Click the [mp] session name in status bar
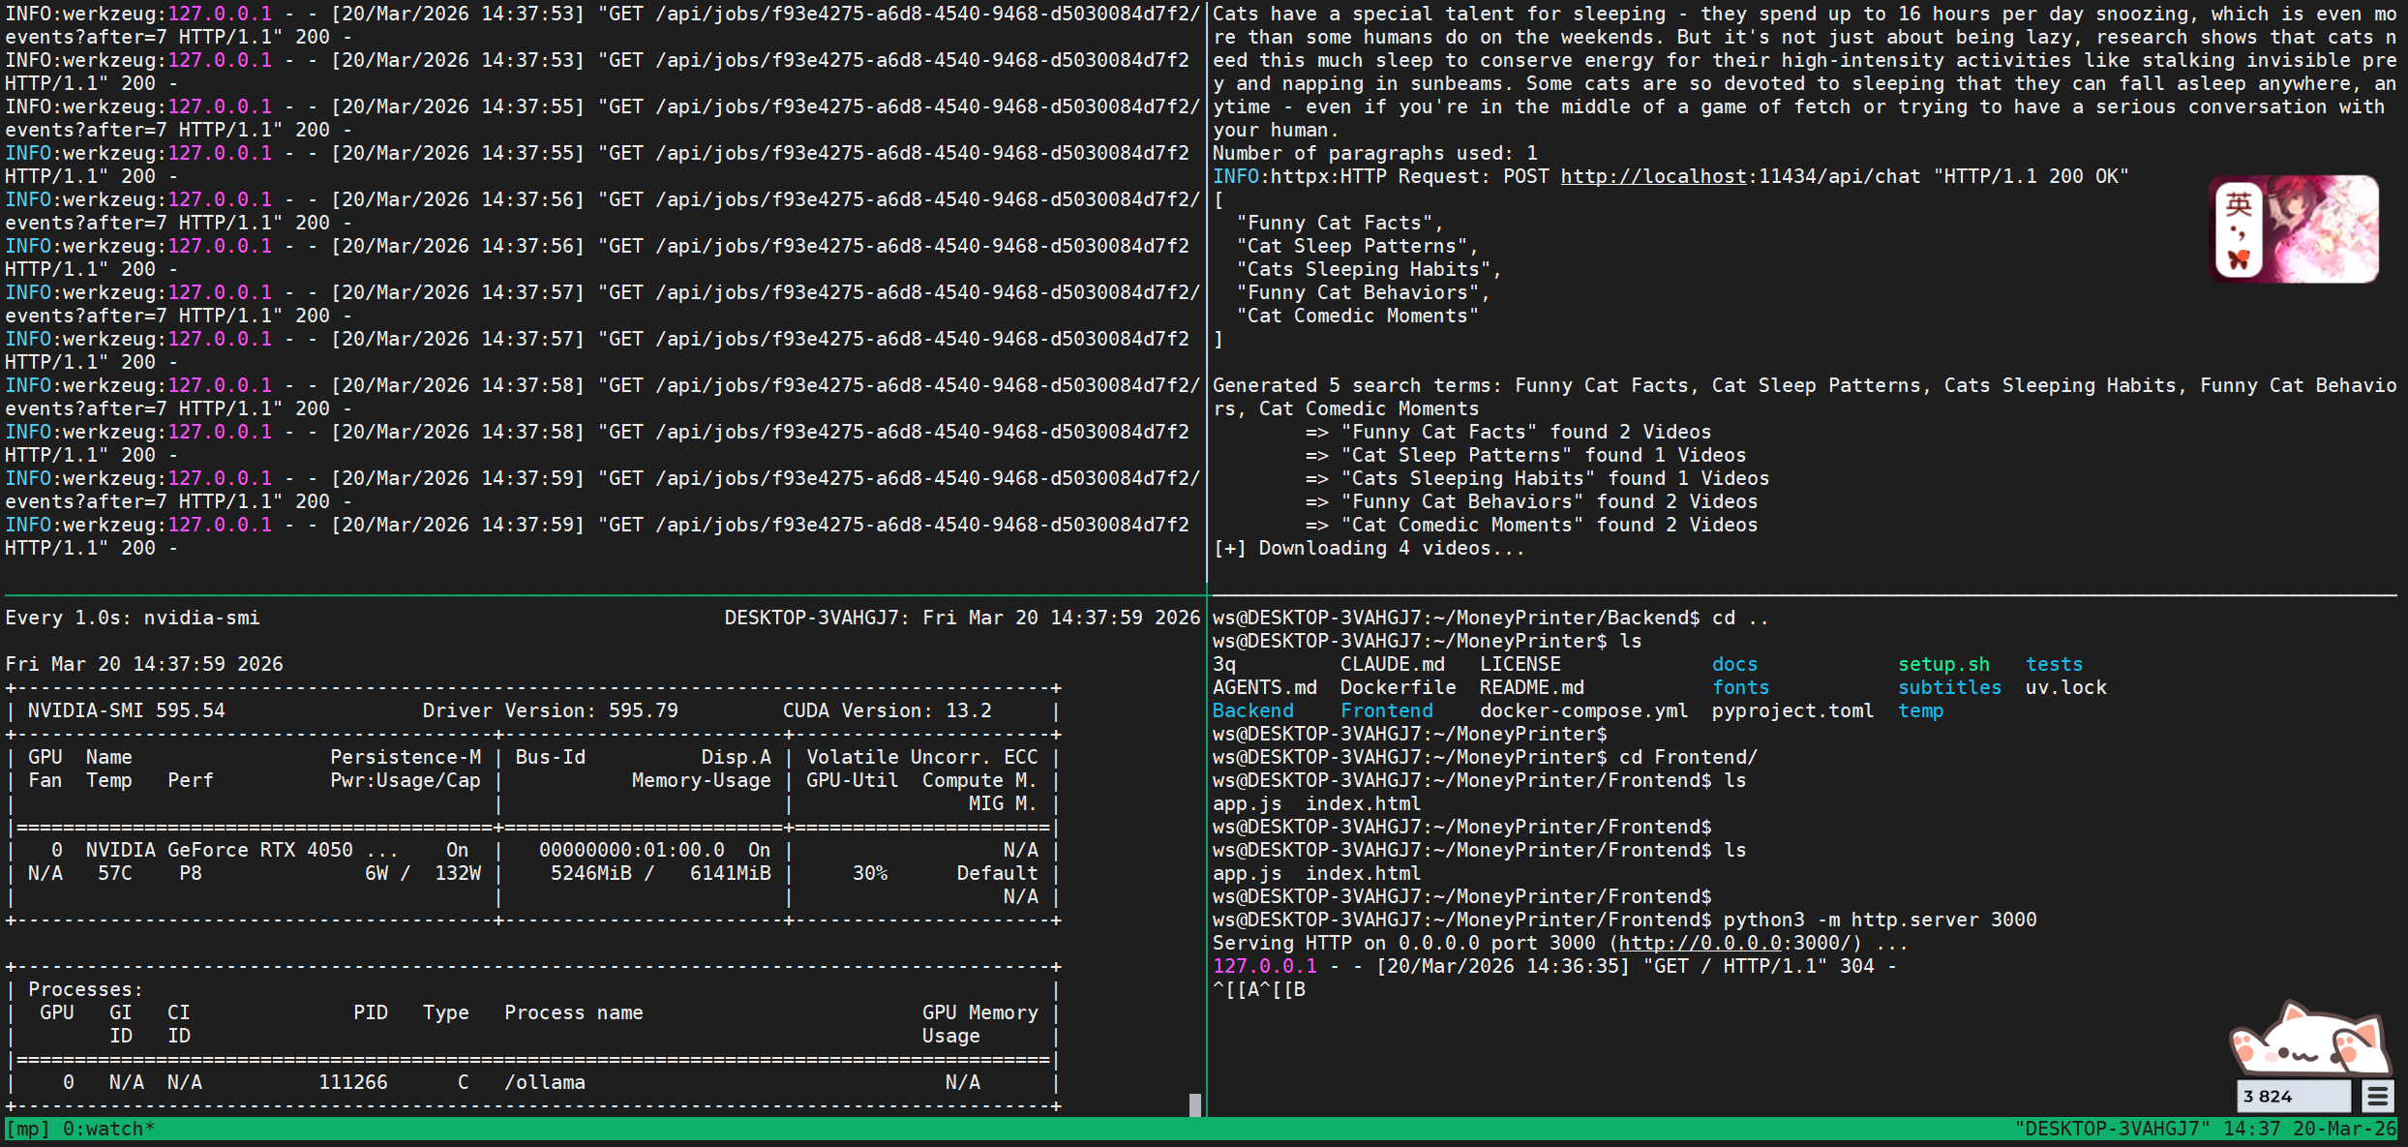The height and width of the screenshot is (1147, 2408). click(27, 1129)
